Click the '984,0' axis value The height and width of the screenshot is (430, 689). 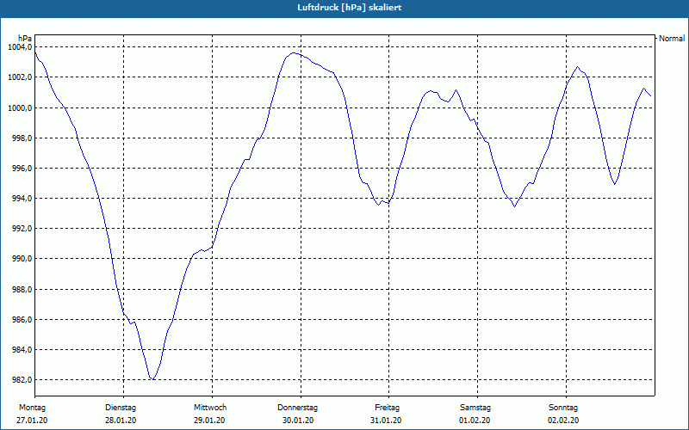click(22, 350)
